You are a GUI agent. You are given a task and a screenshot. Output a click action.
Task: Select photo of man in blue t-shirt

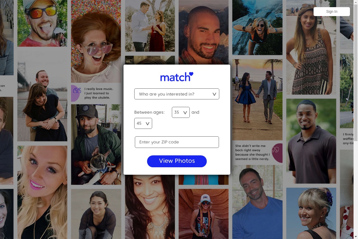pos(257,202)
